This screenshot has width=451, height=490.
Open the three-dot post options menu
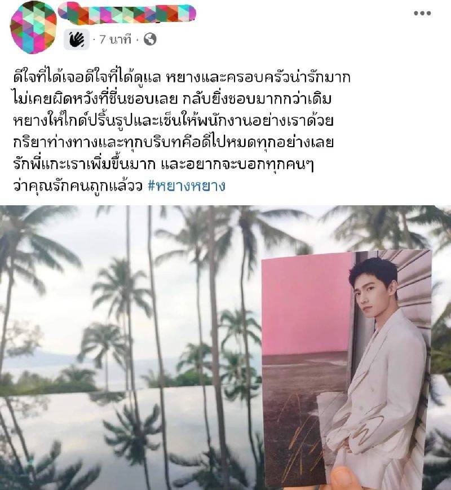click(x=422, y=13)
